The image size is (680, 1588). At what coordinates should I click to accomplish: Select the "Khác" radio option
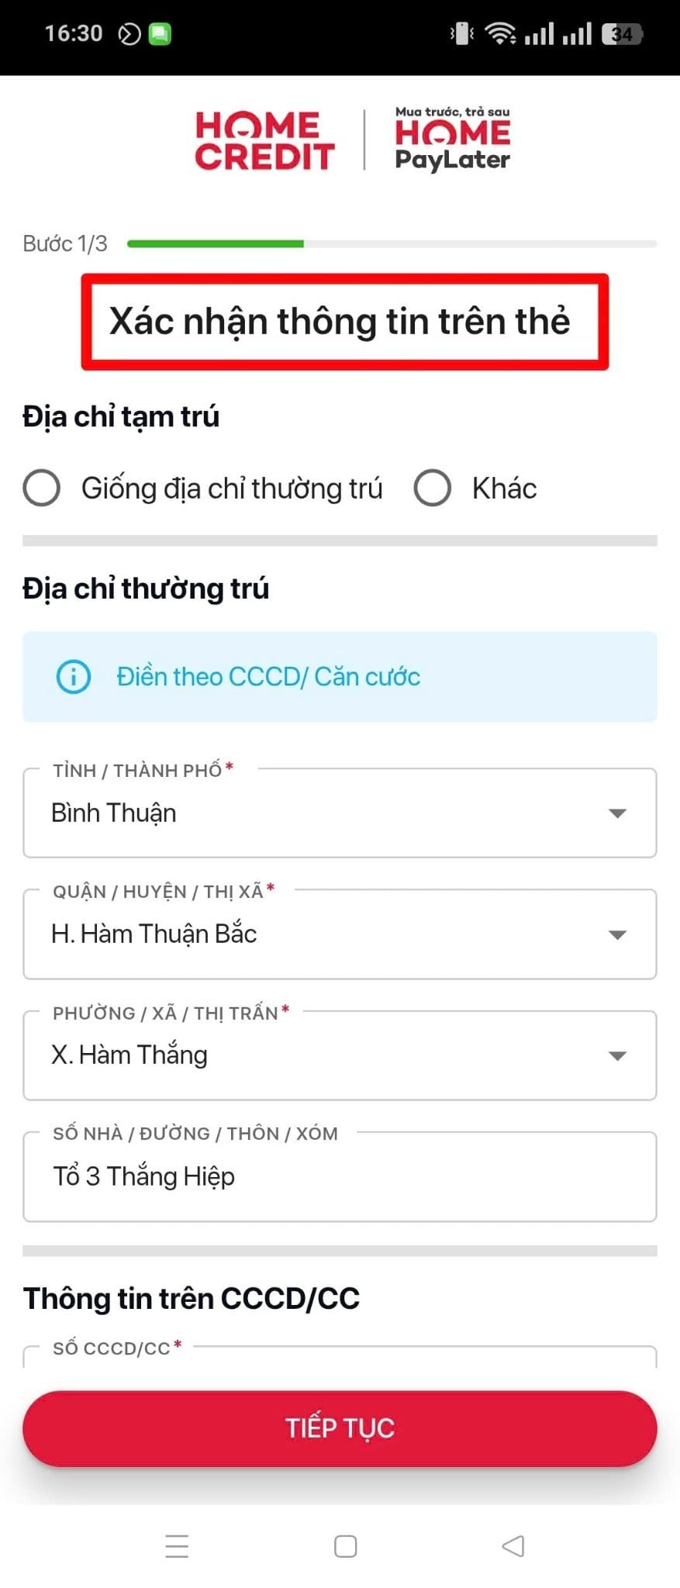433,488
